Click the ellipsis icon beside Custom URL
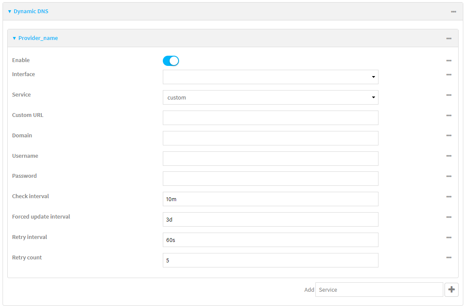The height and width of the screenshot is (307, 465). click(449, 115)
